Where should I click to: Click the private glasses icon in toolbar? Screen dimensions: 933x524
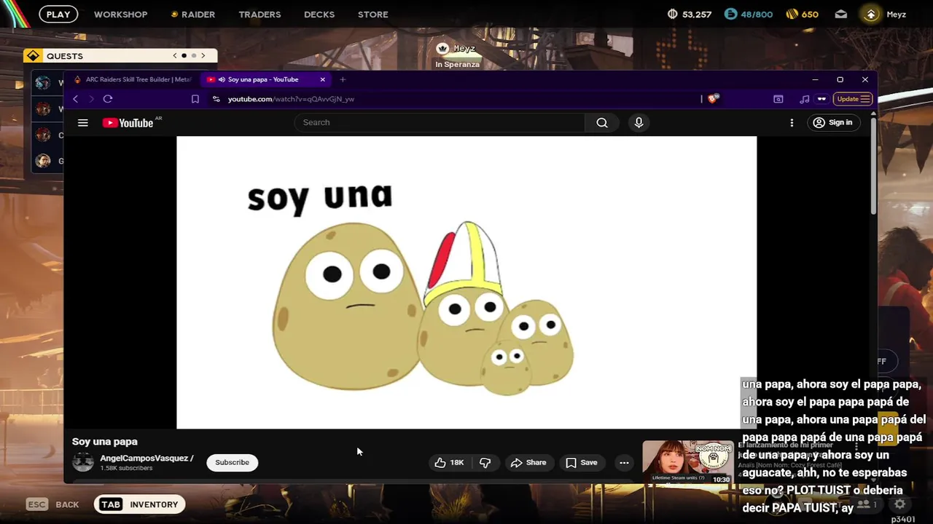(821, 99)
